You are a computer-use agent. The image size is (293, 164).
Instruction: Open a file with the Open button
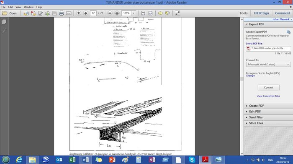9,13
